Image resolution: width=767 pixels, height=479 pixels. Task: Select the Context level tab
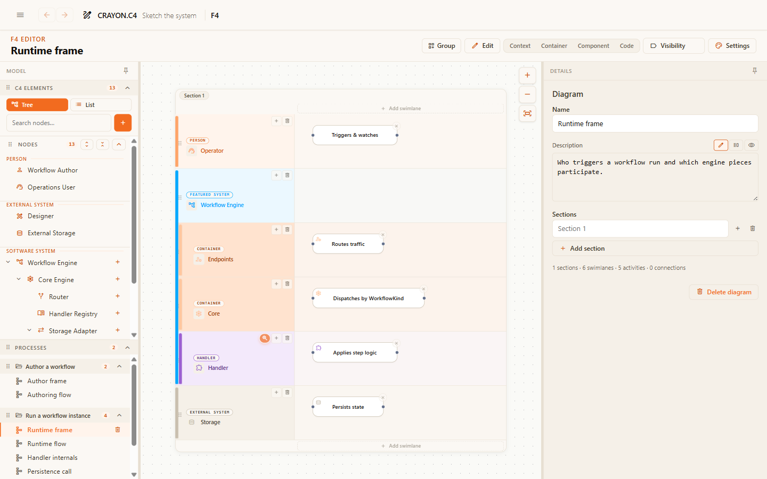click(x=520, y=46)
